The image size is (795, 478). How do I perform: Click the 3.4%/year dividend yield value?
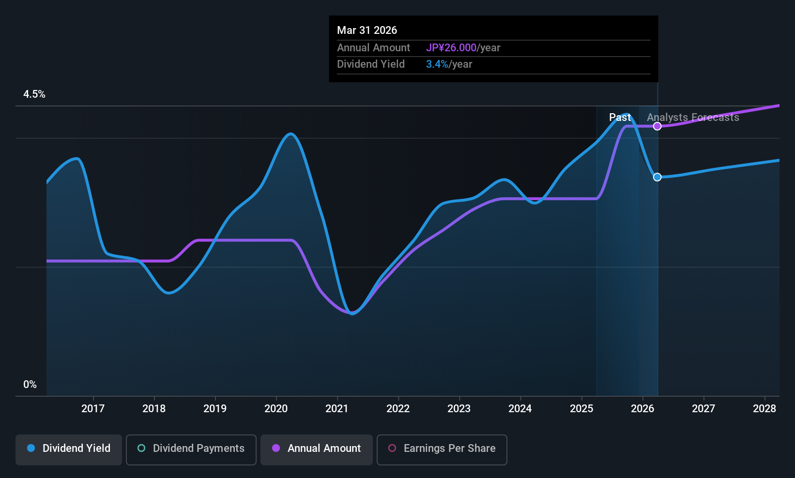(448, 64)
